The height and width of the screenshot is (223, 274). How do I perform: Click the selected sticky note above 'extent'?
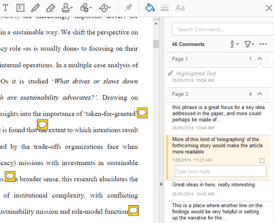[43, 125]
